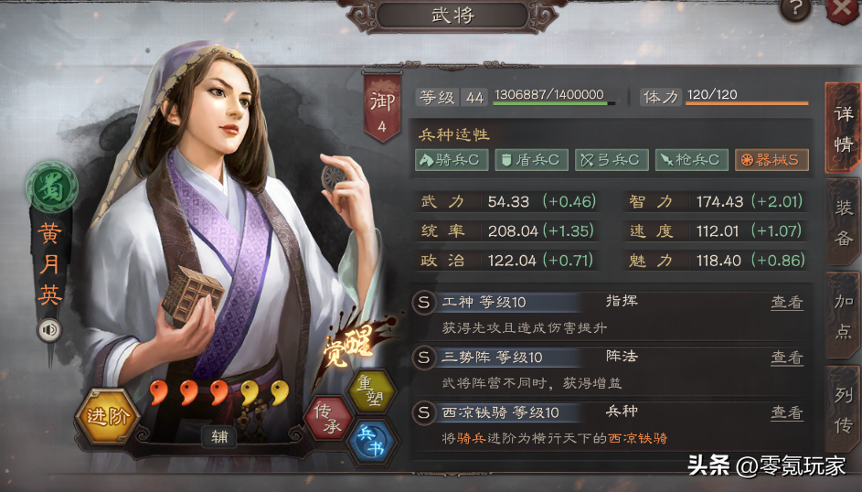Image resolution: width=862 pixels, height=492 pixels.
Task: Click the green experience progress bar
Action: point(554,102)
